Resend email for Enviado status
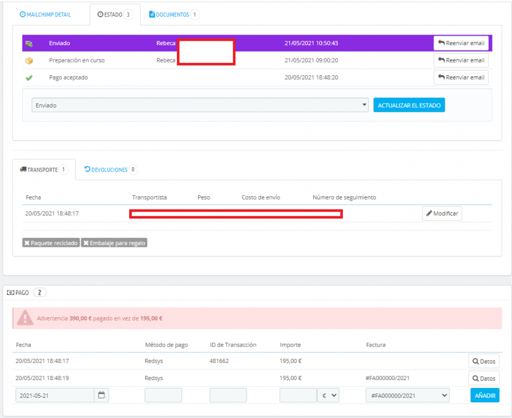 click(461, 43)
